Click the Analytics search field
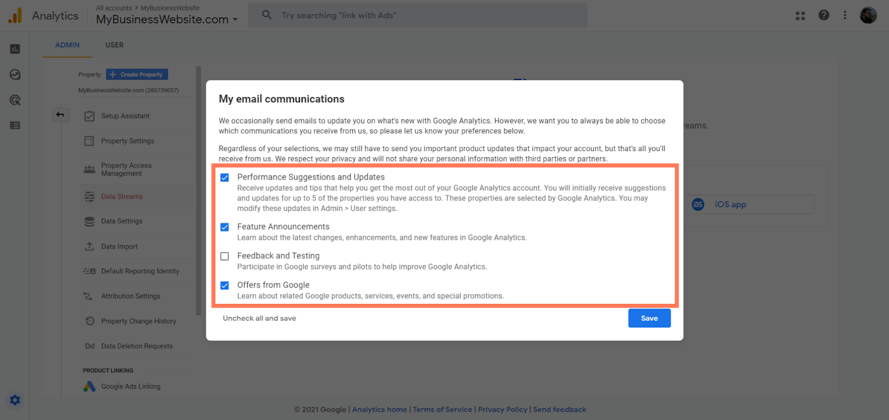Image resolution: width=889 pixels, height=420 pixels. click(x=417, y=16)
